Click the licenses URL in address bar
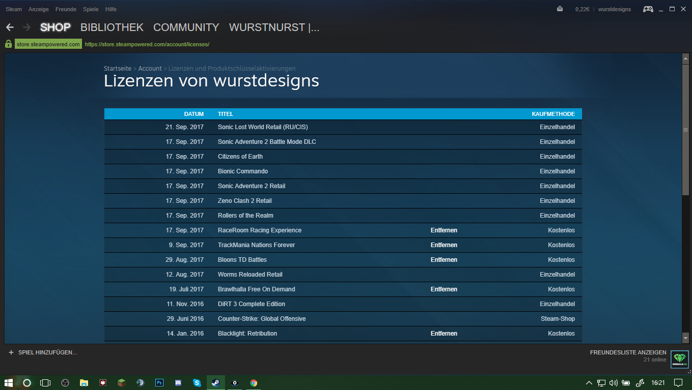The width and height of the screenshot is (692, 390). [x=147, y=44]
